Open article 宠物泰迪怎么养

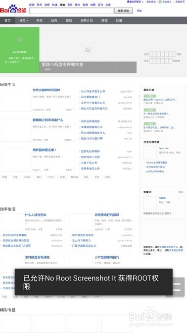coord(91,168)
